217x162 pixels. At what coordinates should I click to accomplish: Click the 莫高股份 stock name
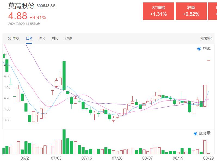click(21, 5)
